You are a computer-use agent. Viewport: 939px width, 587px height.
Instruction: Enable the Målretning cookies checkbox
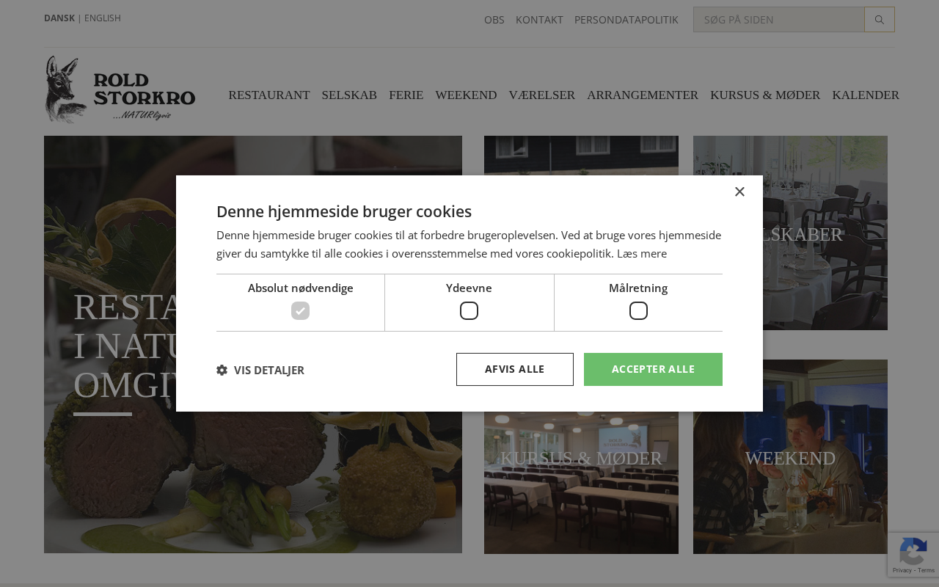[638, 310]
